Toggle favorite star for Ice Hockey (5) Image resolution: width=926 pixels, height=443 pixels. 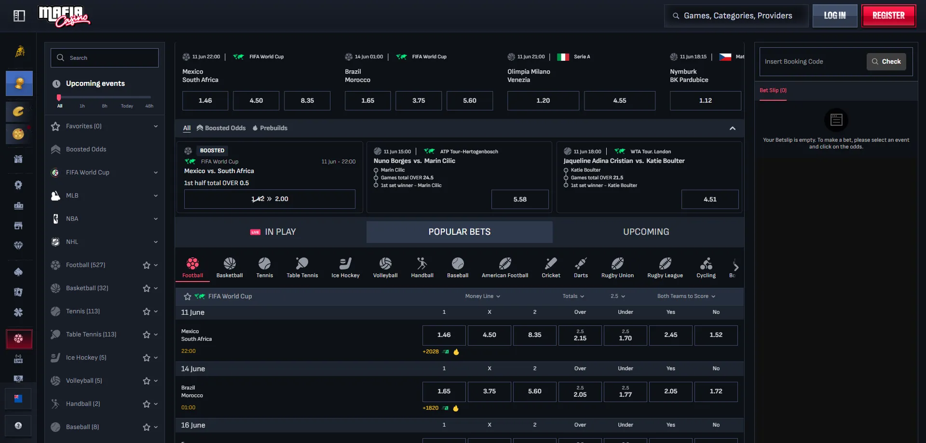point(147,358)
